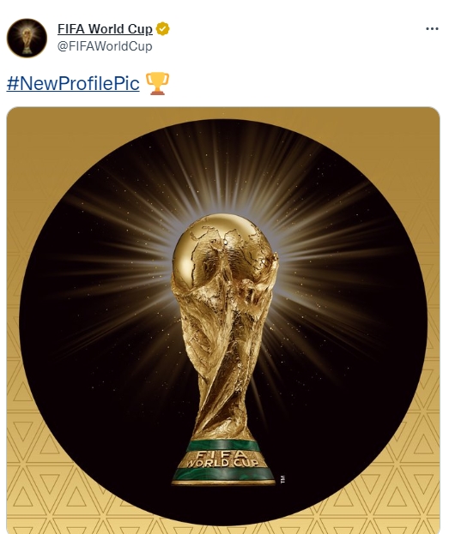Click the plain gold top-left image corner

click(31, 131)
